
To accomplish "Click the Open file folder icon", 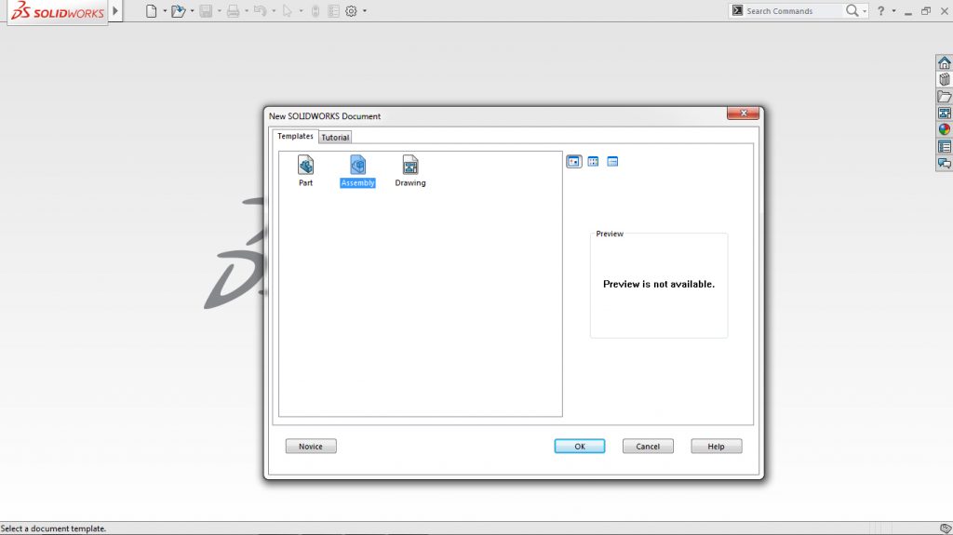I will click(178, 11).
